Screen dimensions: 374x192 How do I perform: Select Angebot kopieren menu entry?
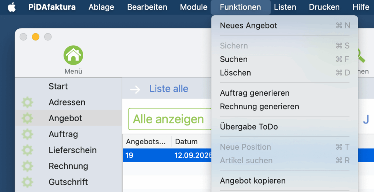tap(253, 181)
